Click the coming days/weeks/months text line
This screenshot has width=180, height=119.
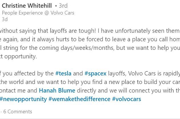pos(90,48)
